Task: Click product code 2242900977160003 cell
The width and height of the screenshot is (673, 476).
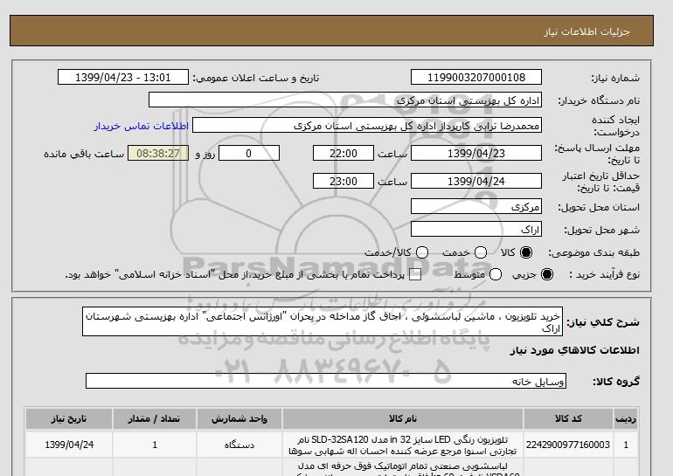Action: 568,445
